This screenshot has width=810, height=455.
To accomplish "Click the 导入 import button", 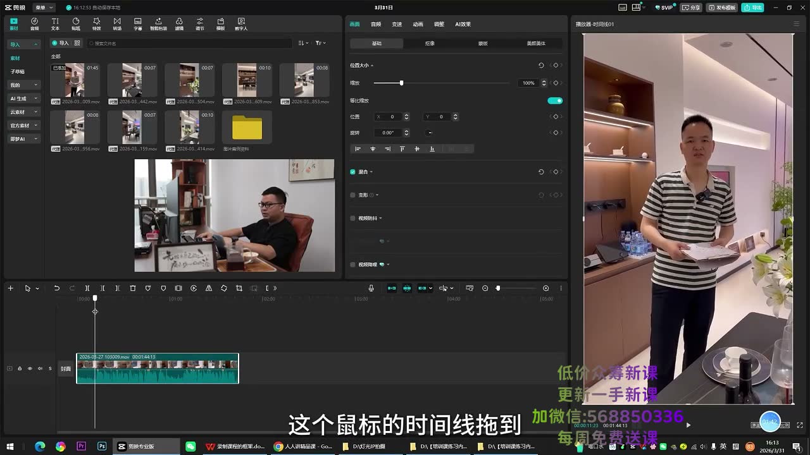I will point(61,43).
